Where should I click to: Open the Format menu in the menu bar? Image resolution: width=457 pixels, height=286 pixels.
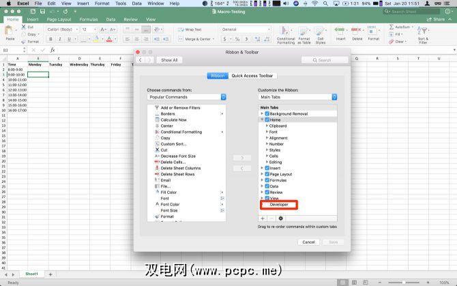[x=102, y=3]
